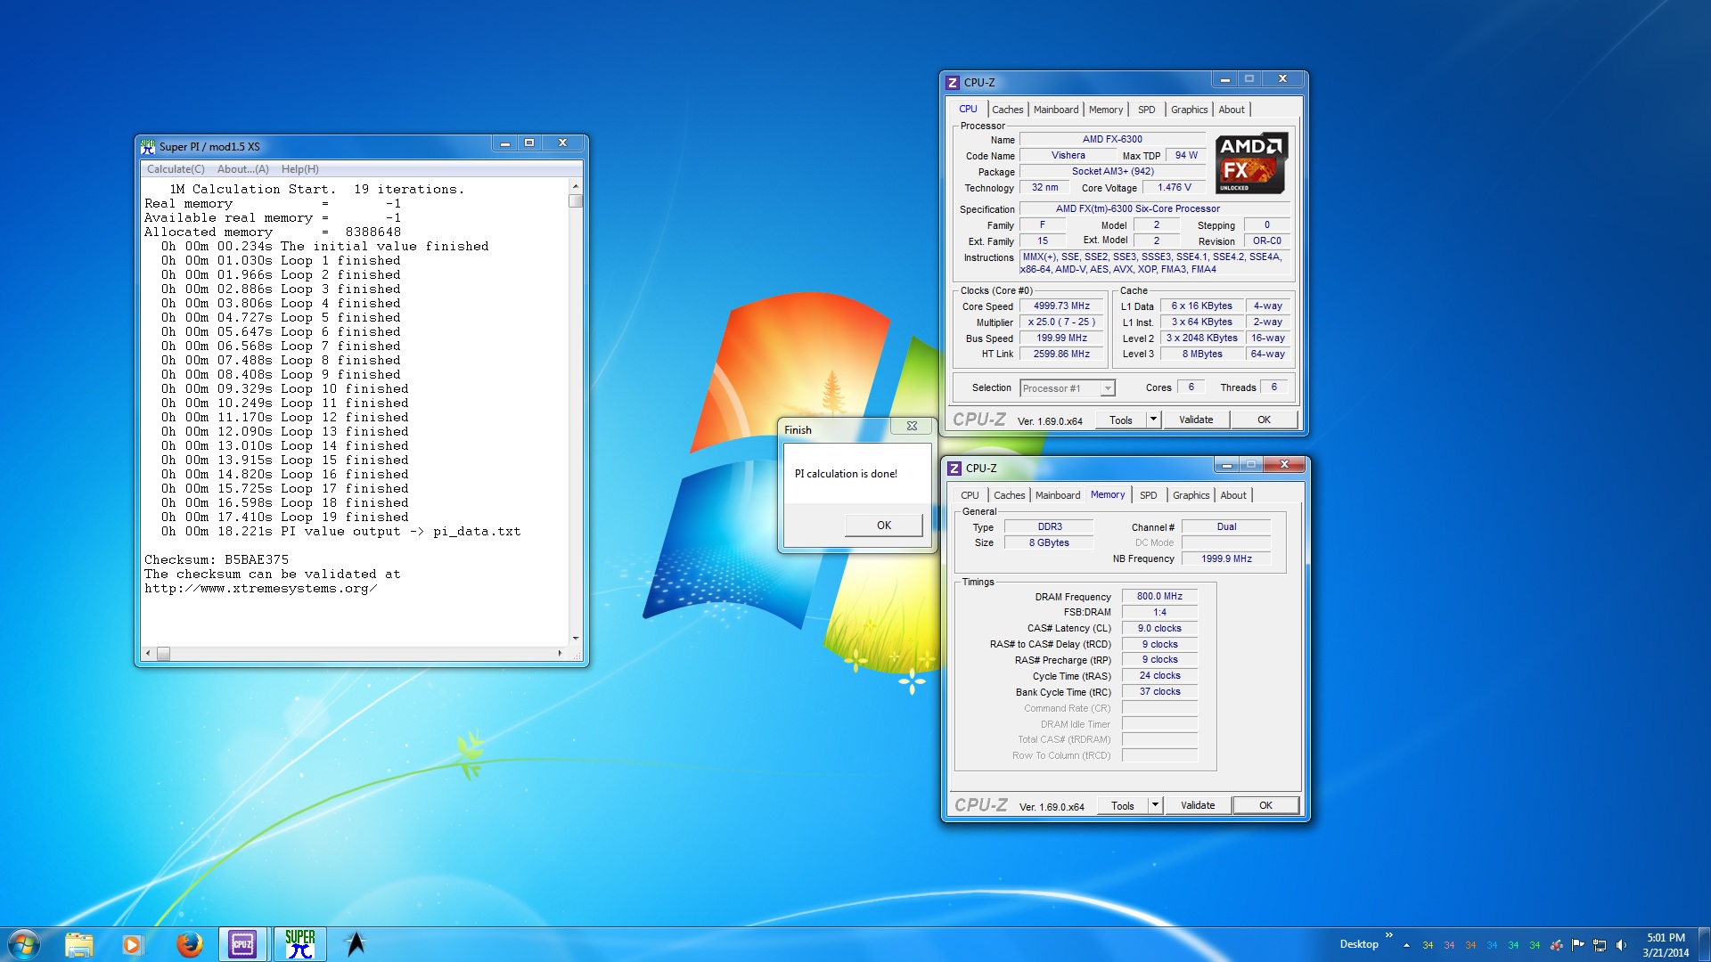
Task: Open the Help(H) menu in Super PI
Action: 300,169
